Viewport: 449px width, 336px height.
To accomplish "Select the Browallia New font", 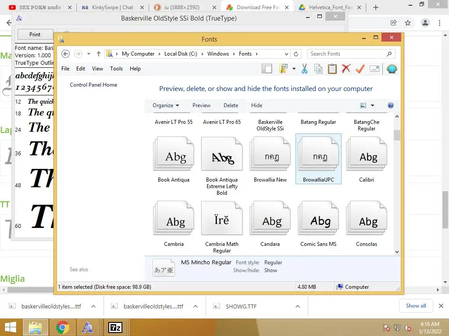I will (270, 159).
